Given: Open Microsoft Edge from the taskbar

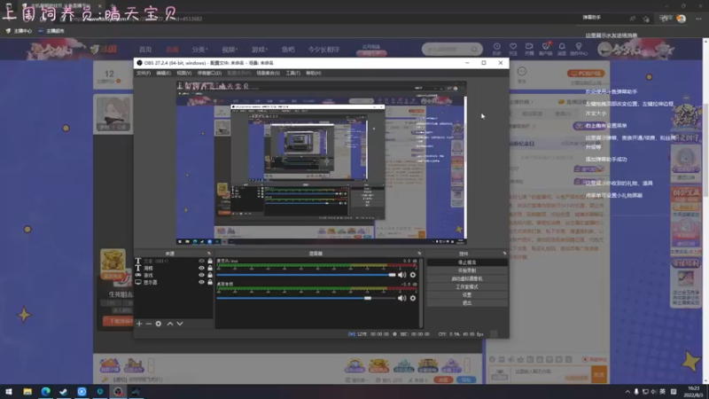Looking at the screenshot, I should click(x=46, y=391).
